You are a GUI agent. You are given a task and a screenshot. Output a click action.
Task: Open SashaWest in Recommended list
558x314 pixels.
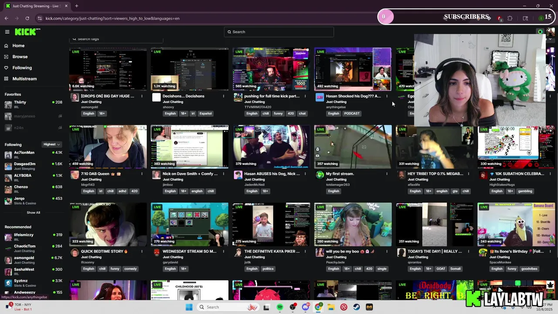(33, 272)
